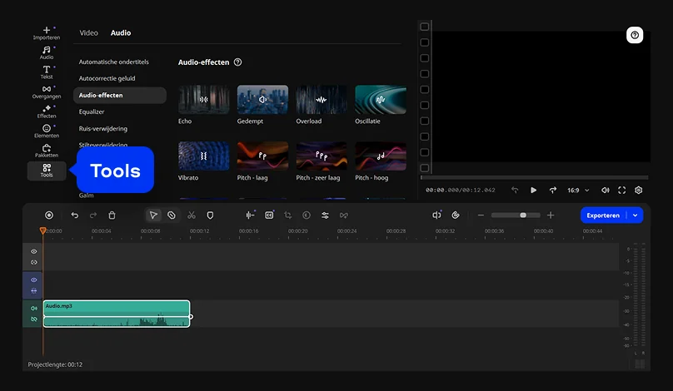Open the Overgangen transitions panel

click(47, 92)
